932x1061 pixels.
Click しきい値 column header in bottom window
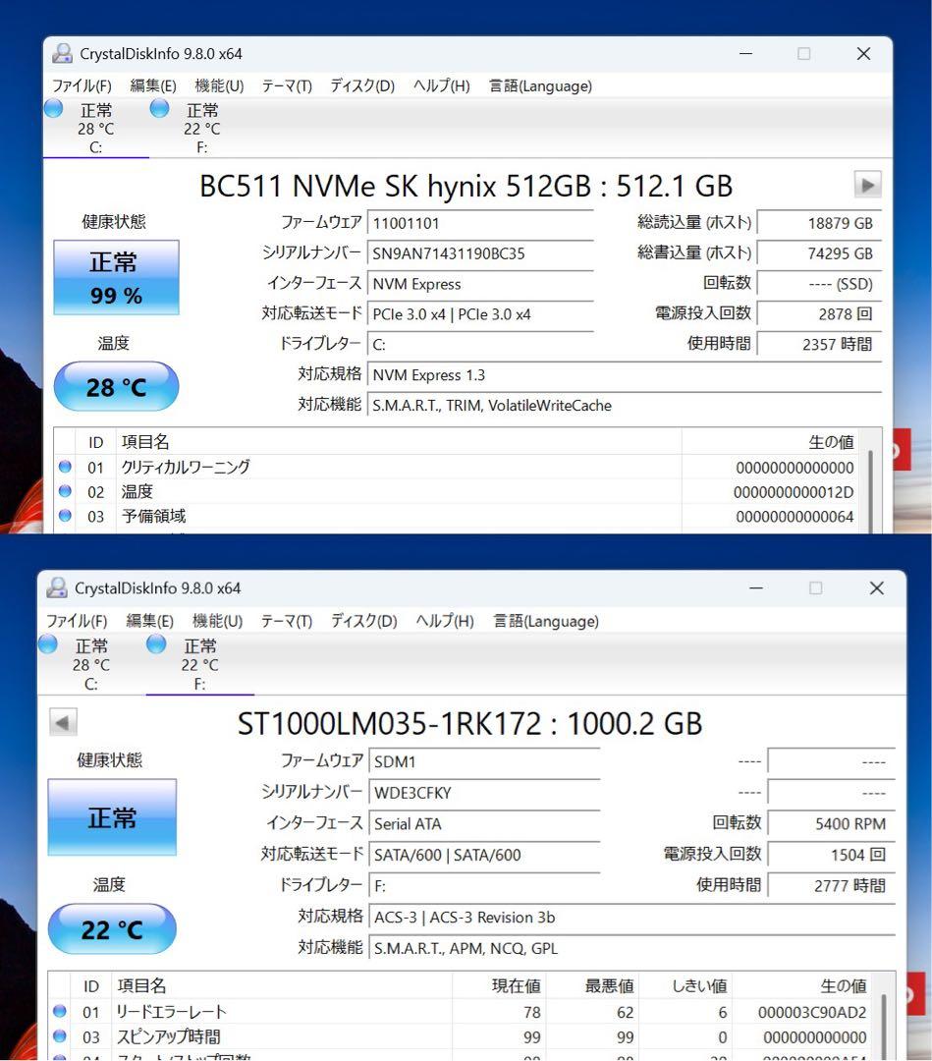point(685,986)
